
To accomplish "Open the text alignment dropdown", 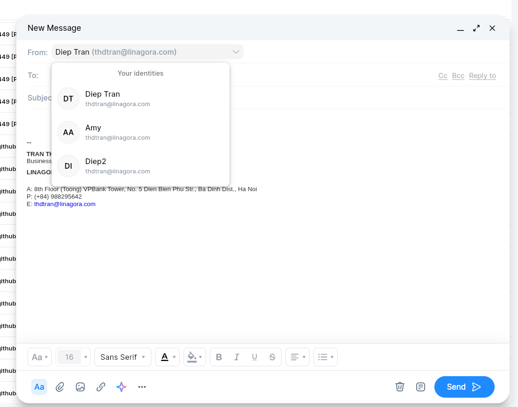I will [298, 357].
